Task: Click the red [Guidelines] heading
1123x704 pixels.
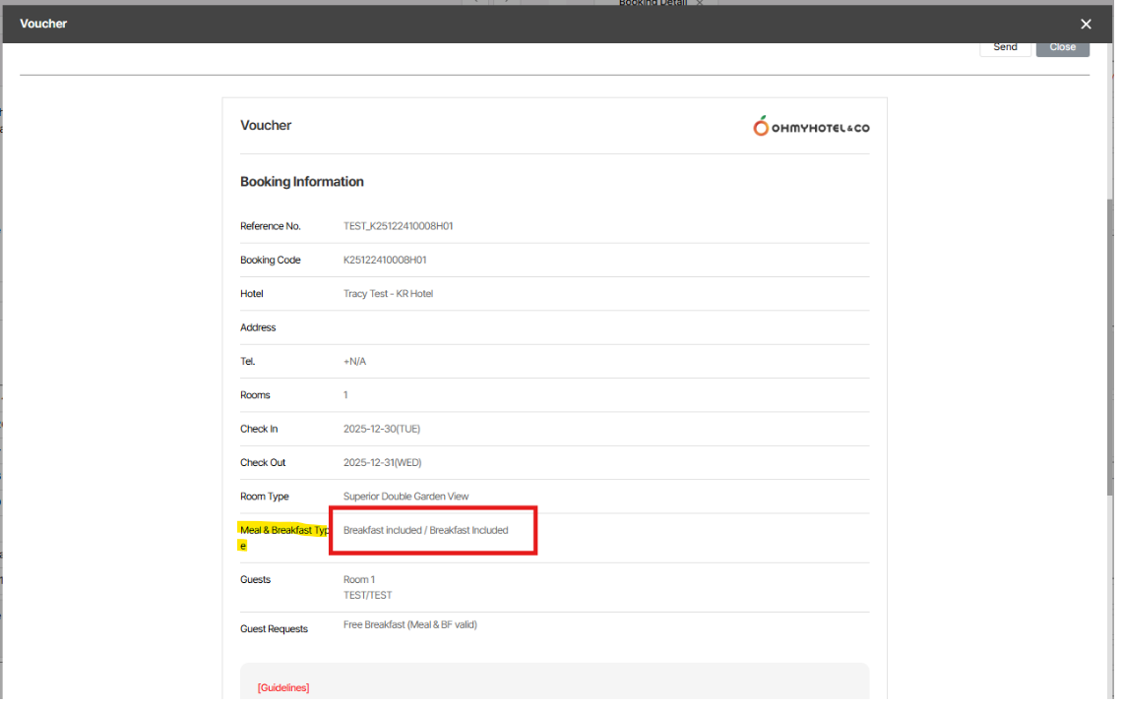Action: [x=283, y=687]
